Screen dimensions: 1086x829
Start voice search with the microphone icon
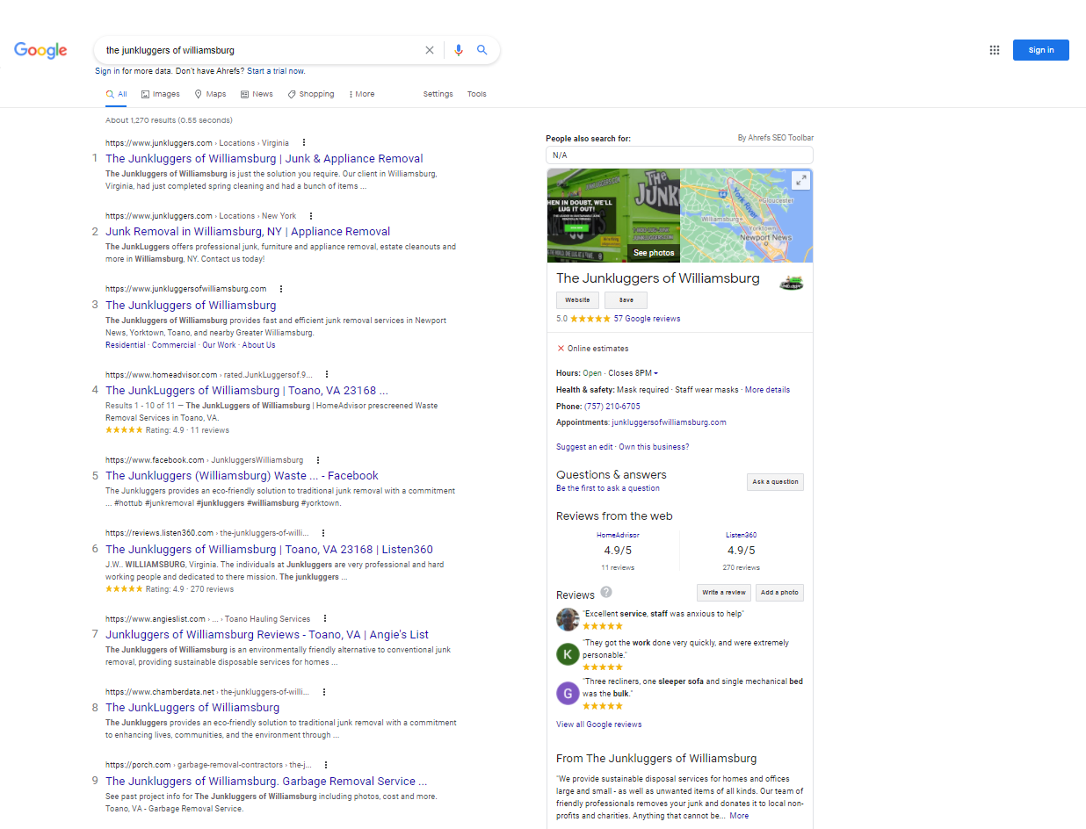[x=458, y=50]
